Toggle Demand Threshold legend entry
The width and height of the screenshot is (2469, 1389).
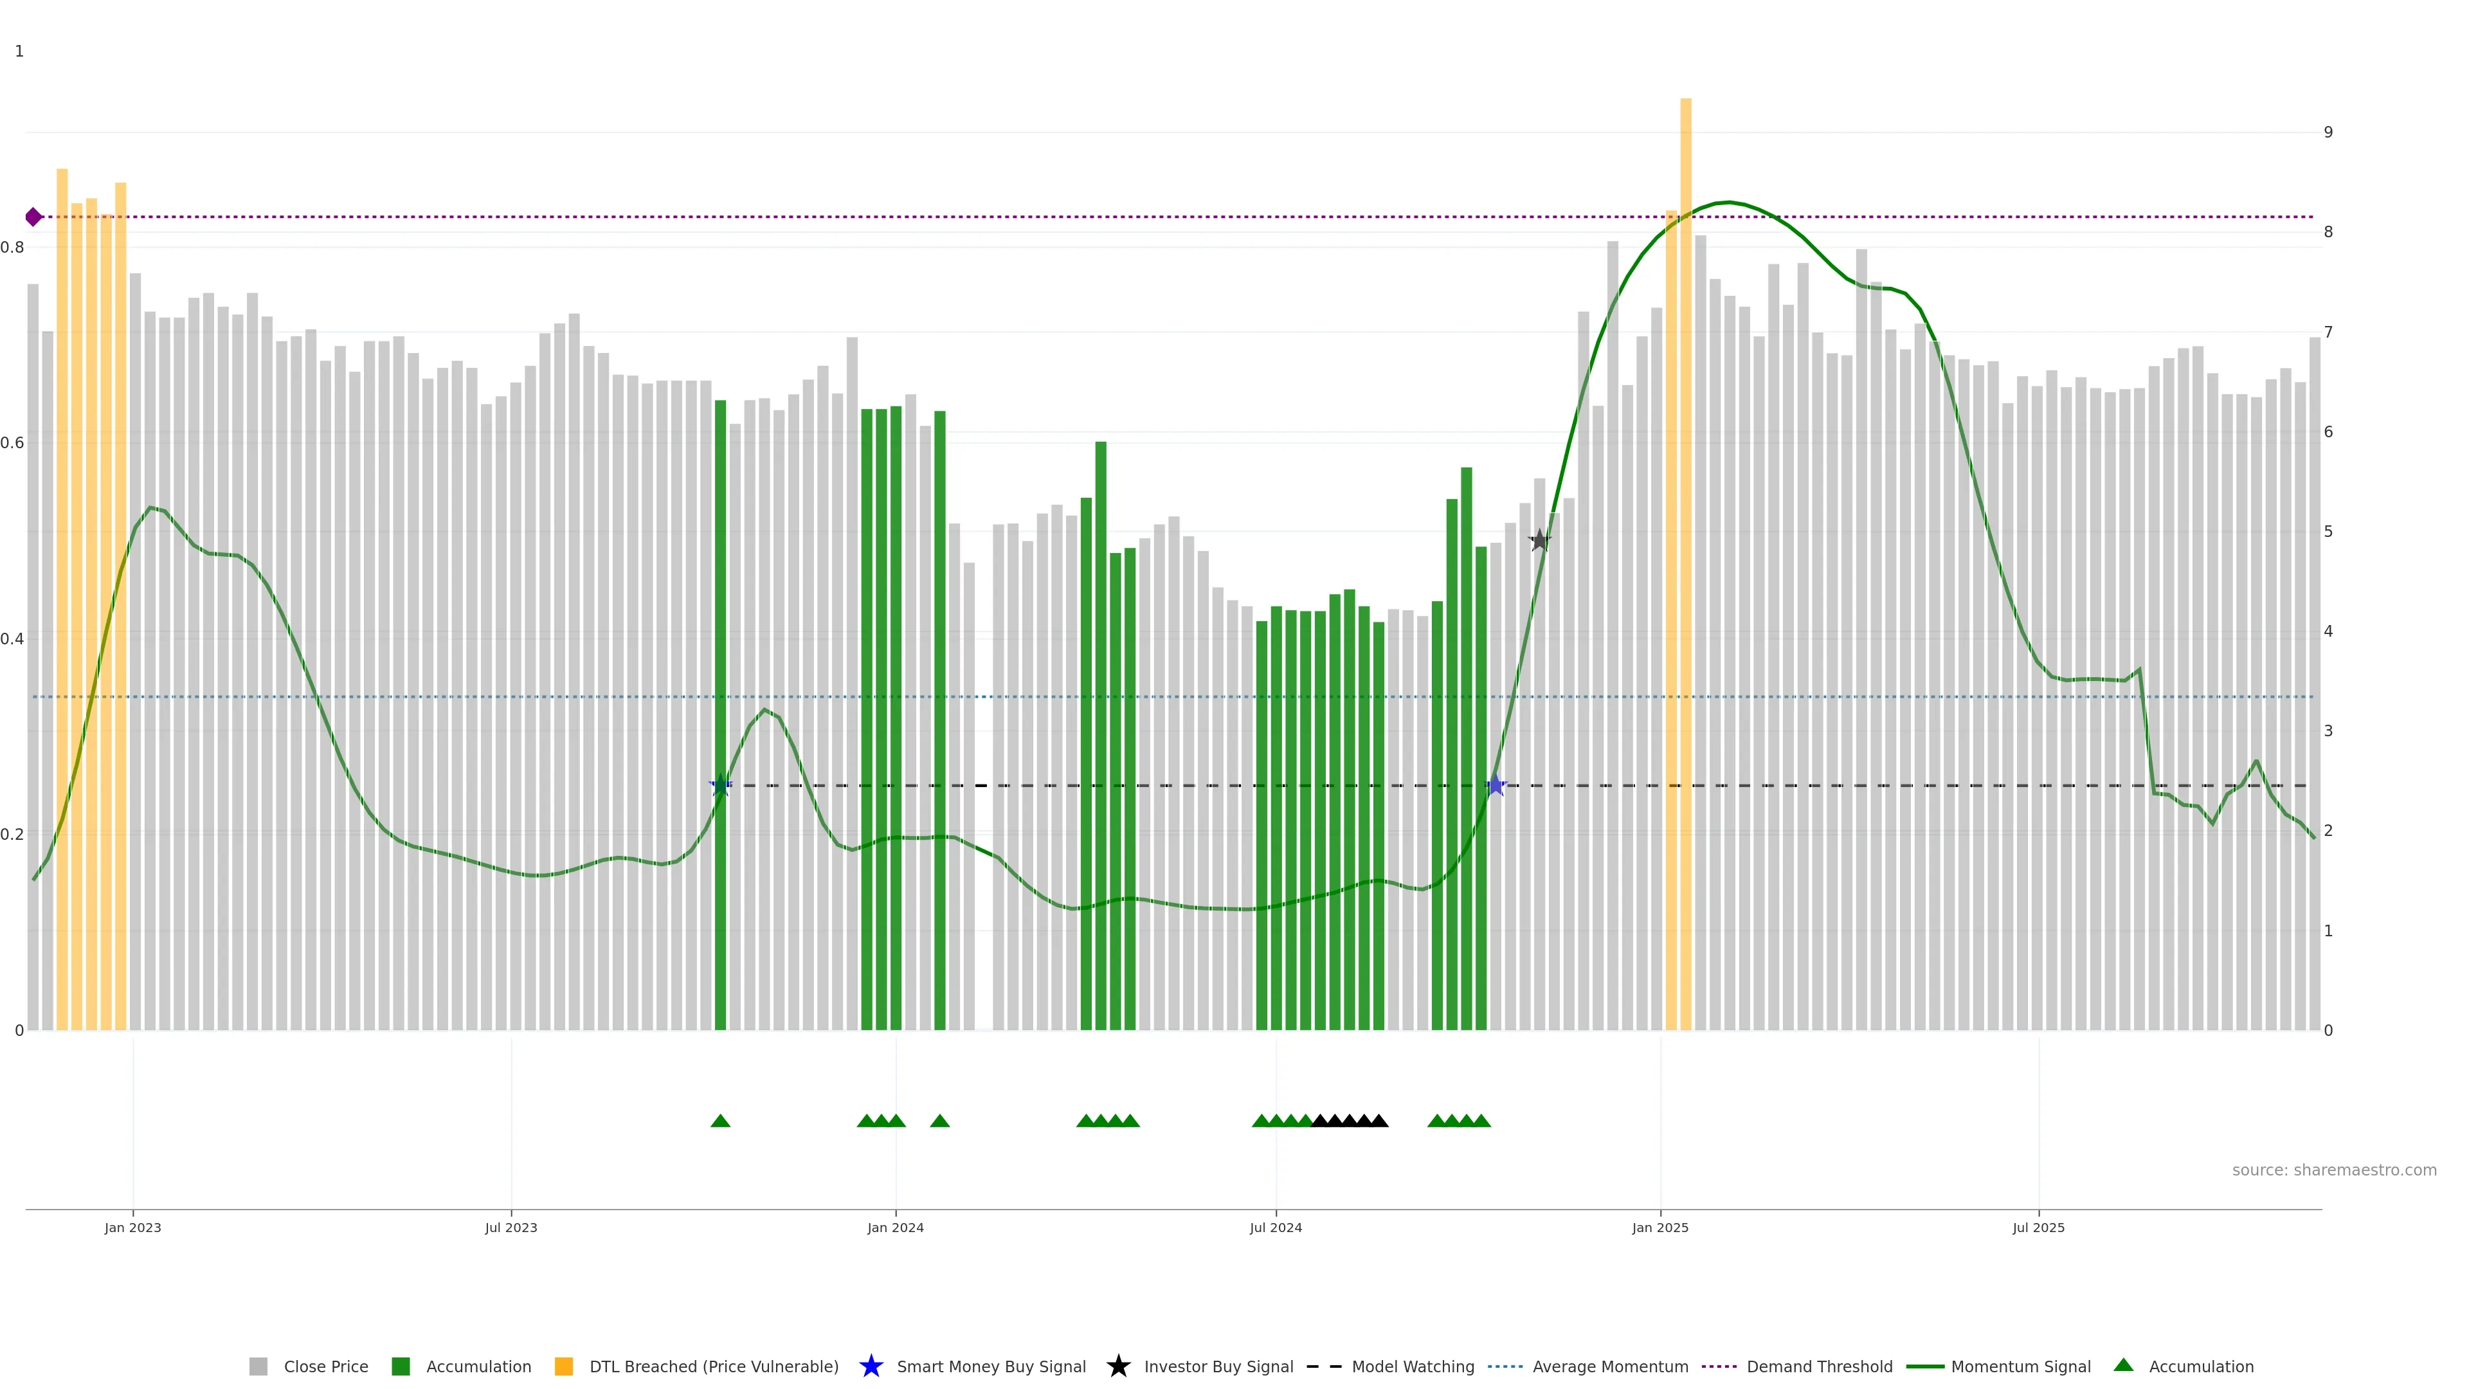click(x=1818, y=1366)
